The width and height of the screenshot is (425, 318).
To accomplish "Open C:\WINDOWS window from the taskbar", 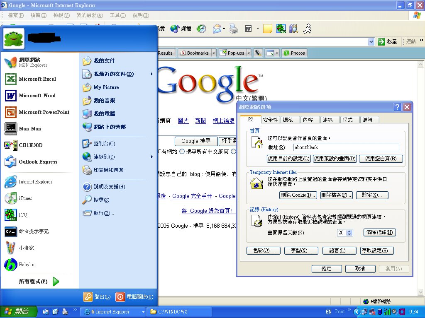I will pyautogui.click(x=179, y=312).
